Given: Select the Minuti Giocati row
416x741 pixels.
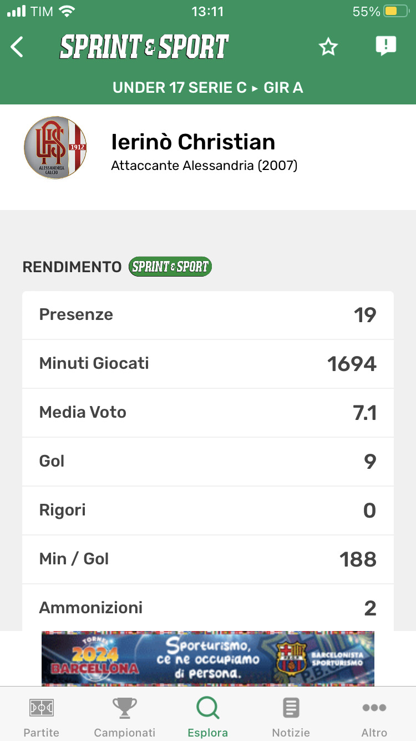Looking at the screenshot, I should pyautogui.click(x=208, y=364).
